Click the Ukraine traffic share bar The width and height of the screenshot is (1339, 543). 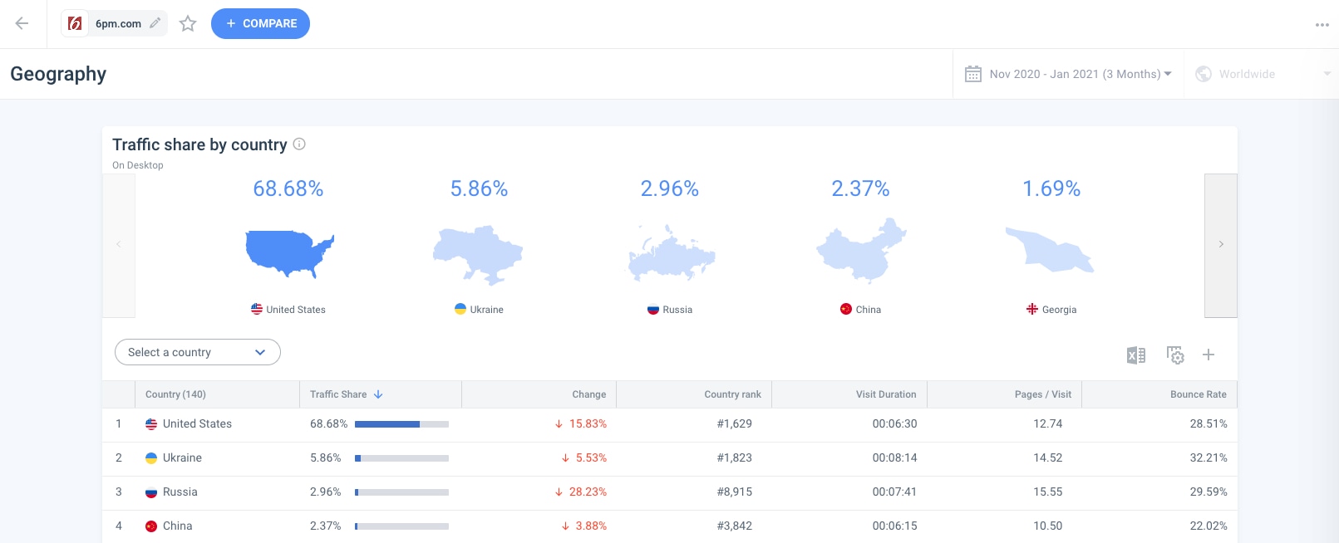pyautogui.click(x=401, y=458)
